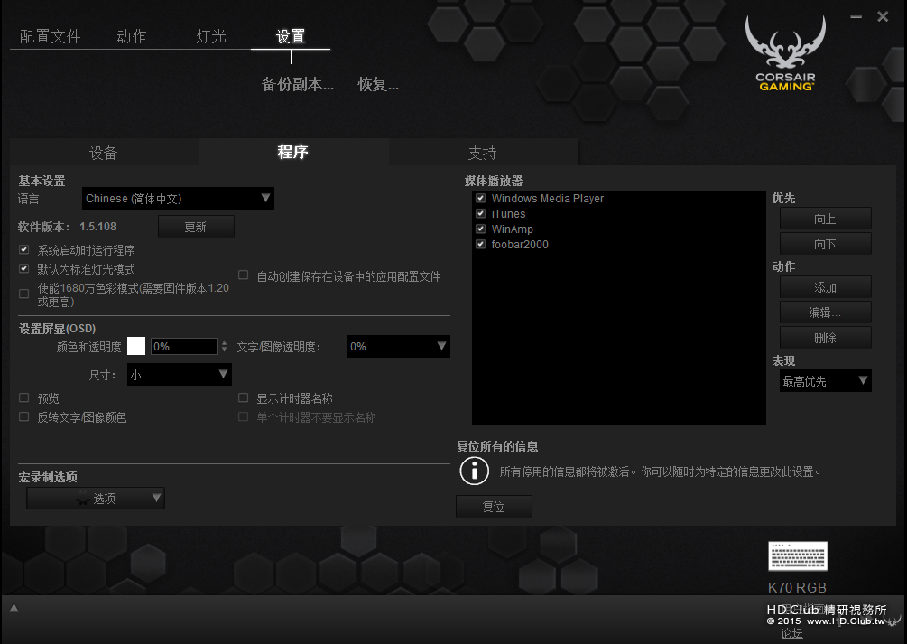Open the 动作 tab

(x=131, y=36)
